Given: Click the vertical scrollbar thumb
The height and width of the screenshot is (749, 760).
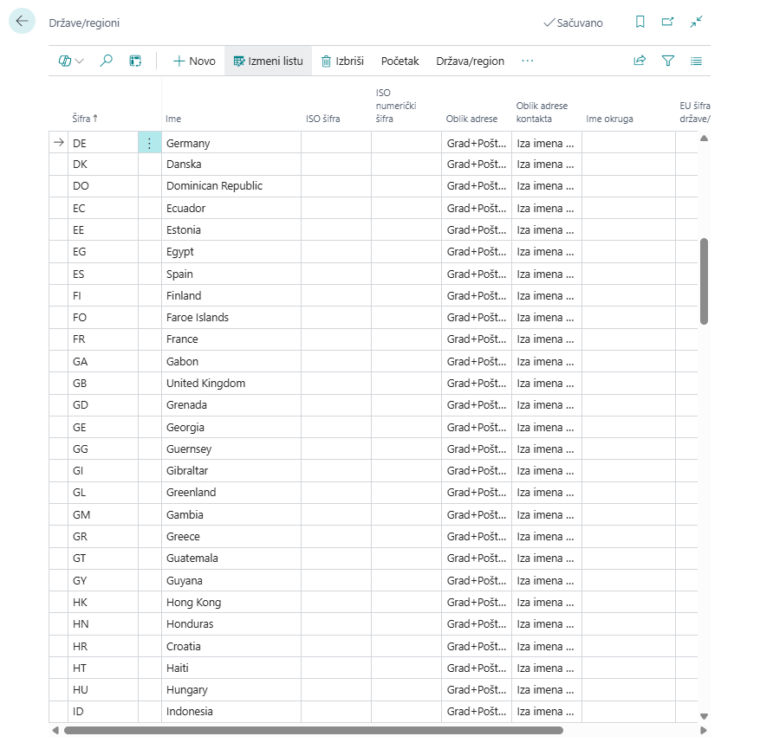Looking at the screenshot, I should [704, 281].
